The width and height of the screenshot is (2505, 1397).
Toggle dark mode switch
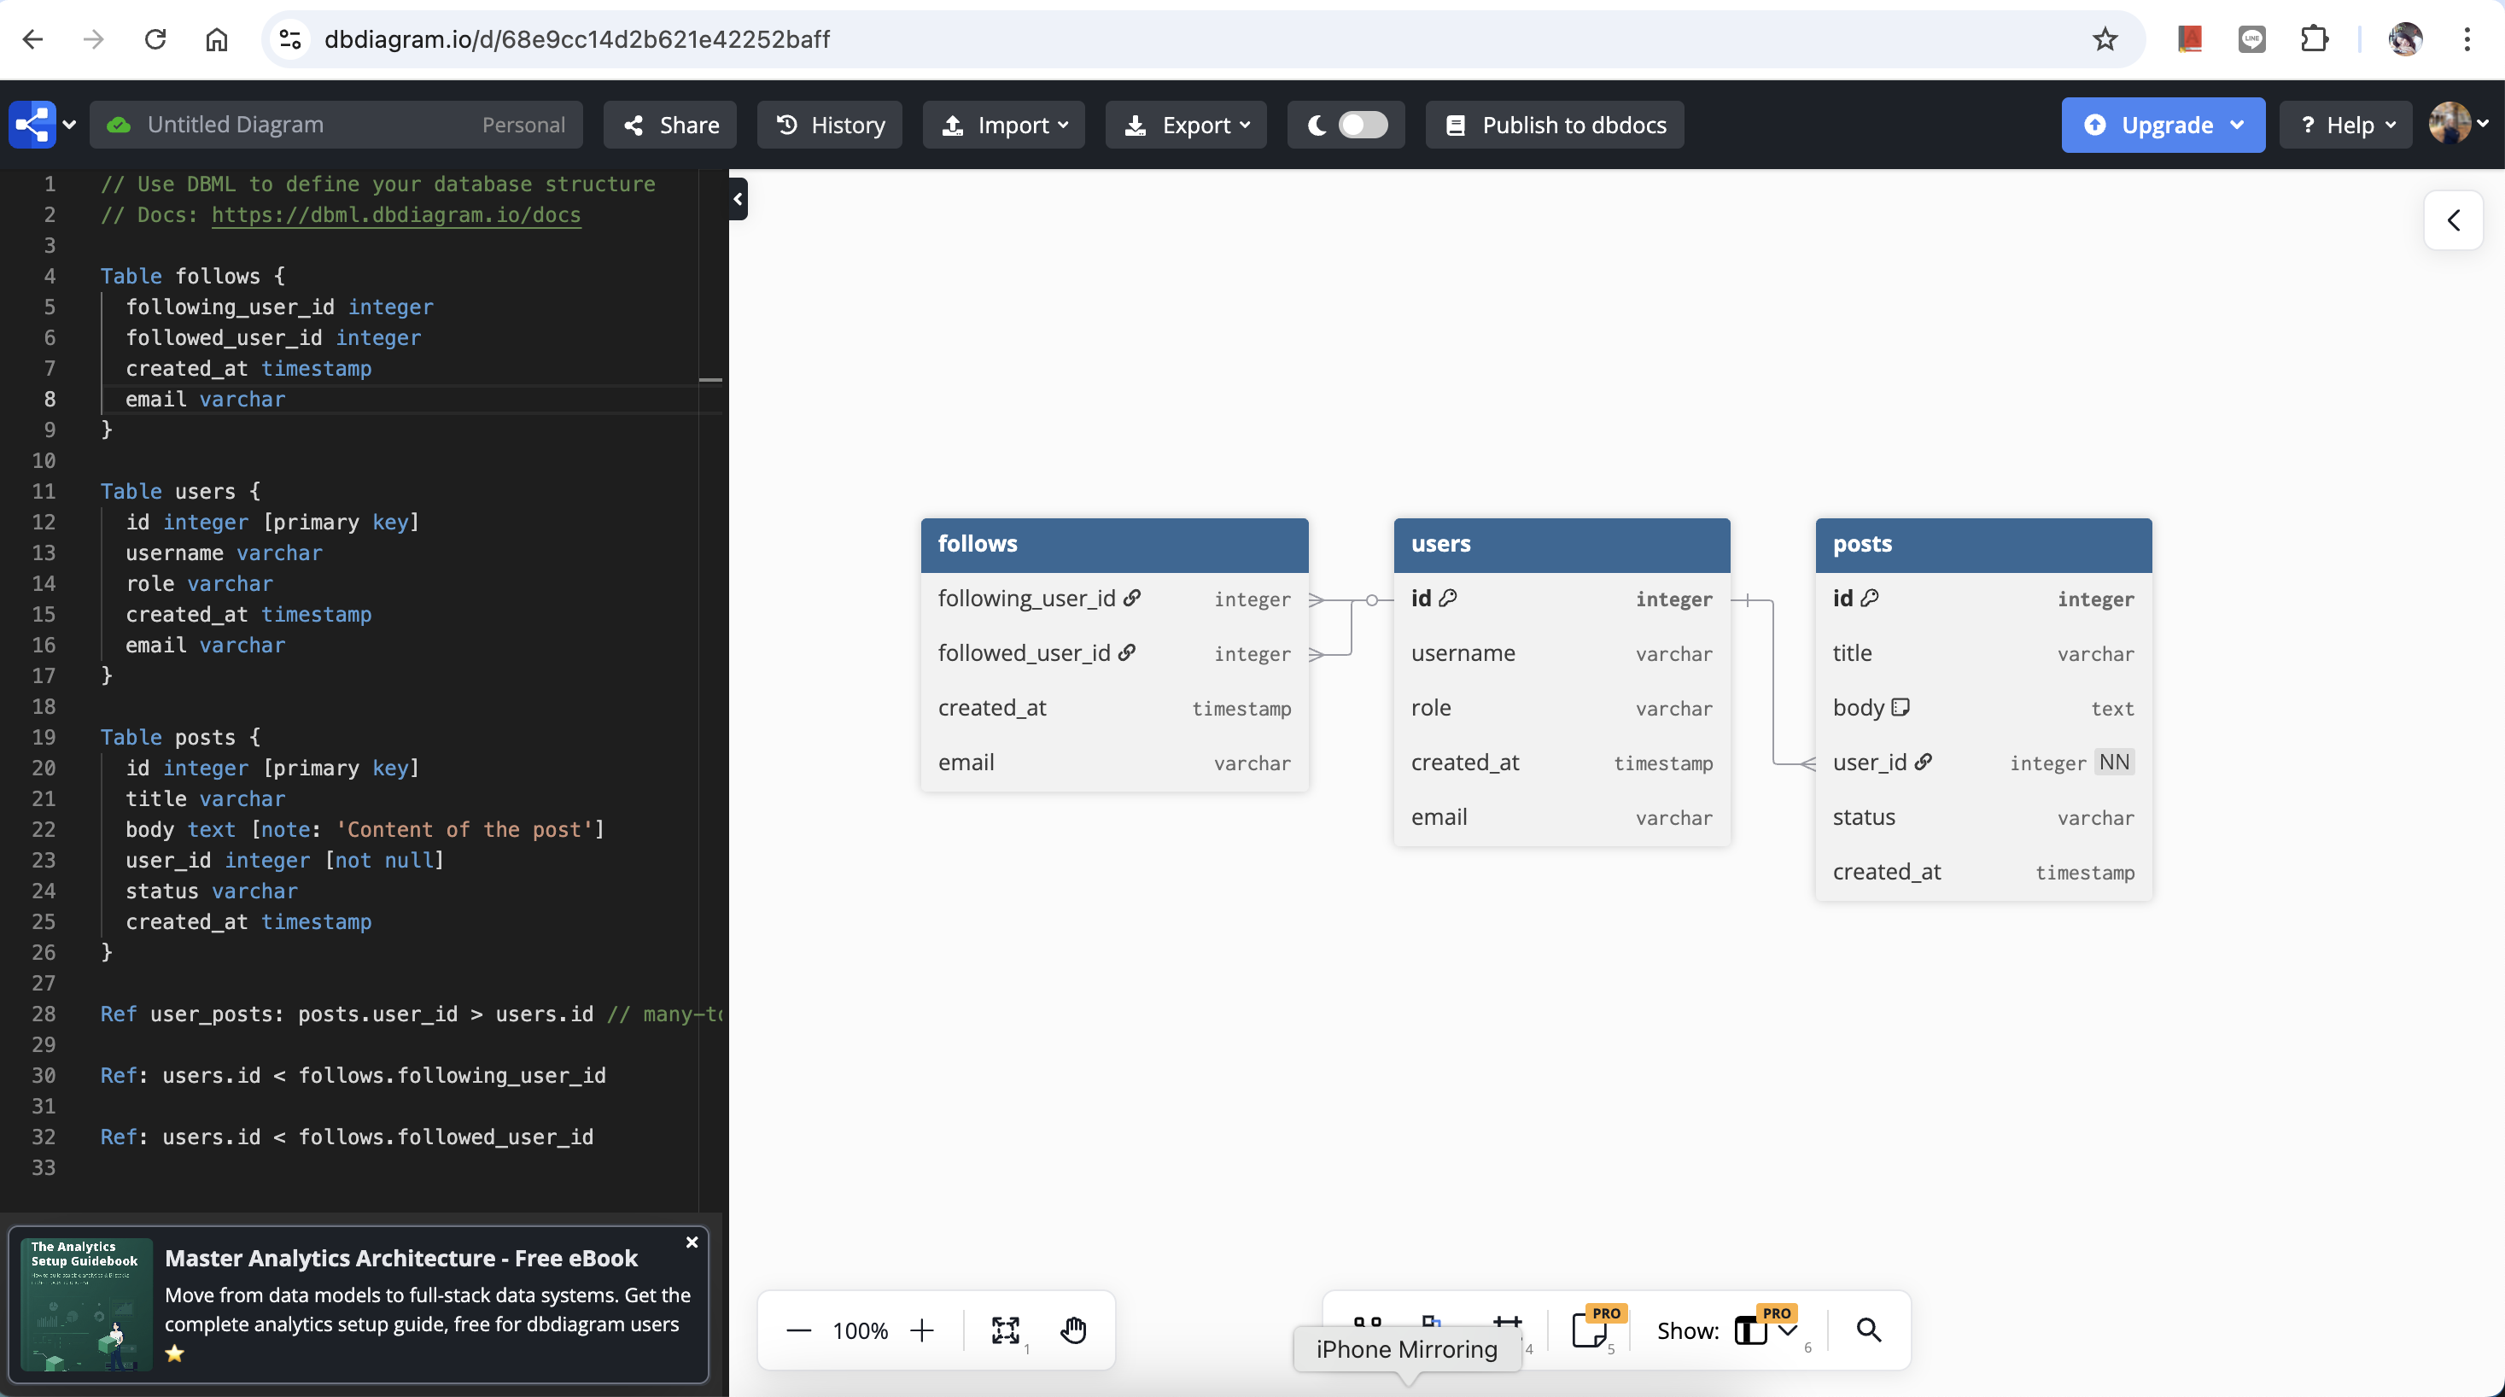click(1363, 125)
